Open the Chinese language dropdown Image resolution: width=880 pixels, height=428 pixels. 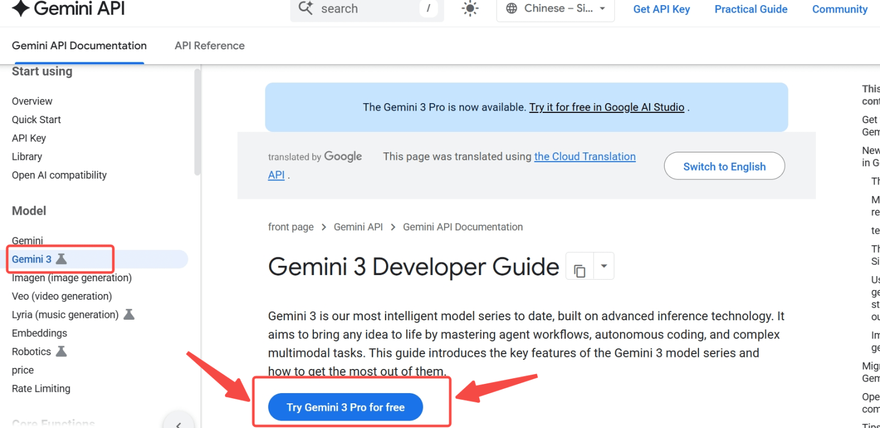click(555, 9)
